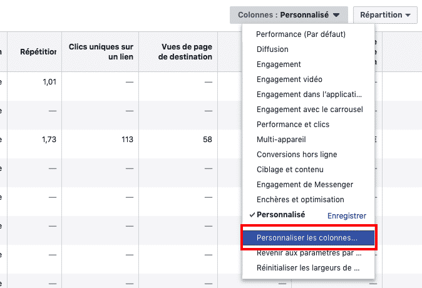Open the Colonnes Personnalisé dropdown
422x288 pixels.
(289, 14)
